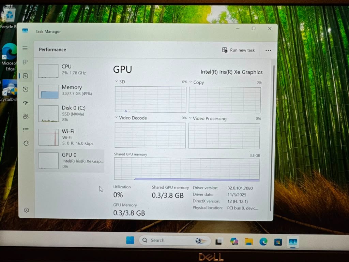Click the Wi-Fi mini graph thumbnail

(48, 137)
